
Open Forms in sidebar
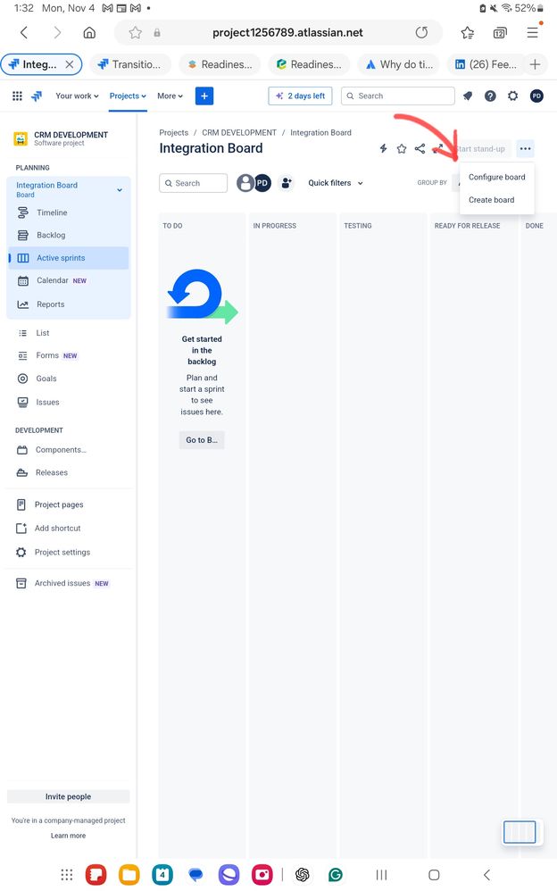point(68,355)
